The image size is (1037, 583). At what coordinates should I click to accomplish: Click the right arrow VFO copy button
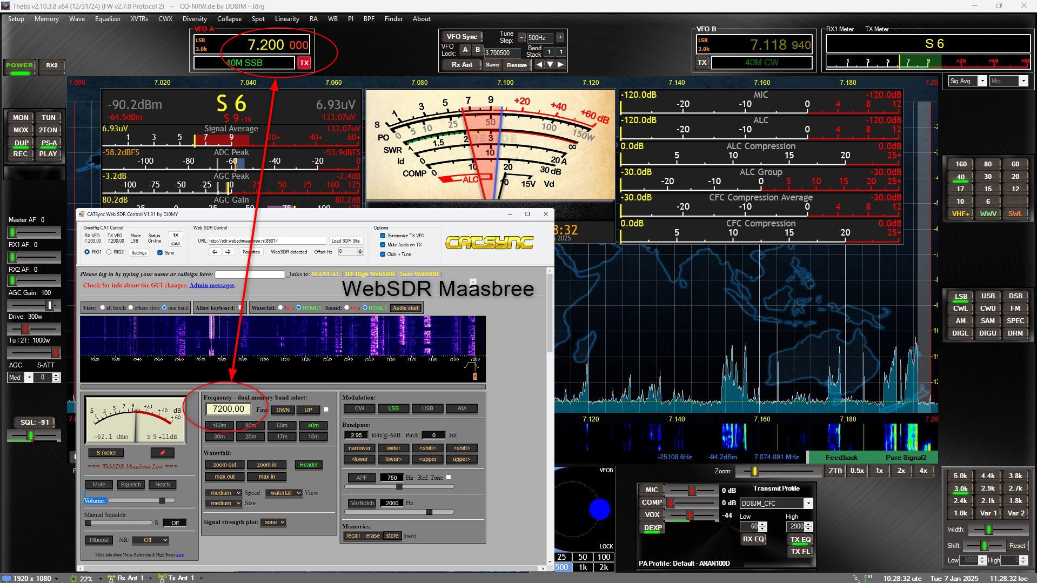tap(561, 64)
